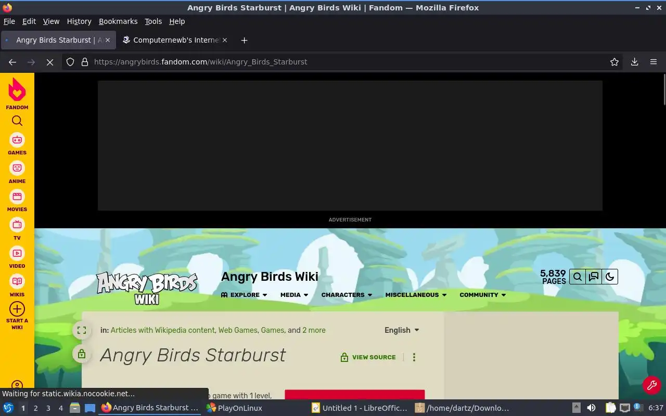Click the volume speaker tray icon
The width and height of the screenshot is (666, 416).
591,408
